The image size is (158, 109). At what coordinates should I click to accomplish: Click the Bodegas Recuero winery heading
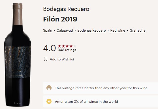coord(66,9)
